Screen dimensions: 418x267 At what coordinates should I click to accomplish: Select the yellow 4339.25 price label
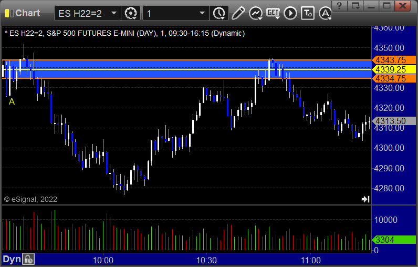(x=394, y=69)
